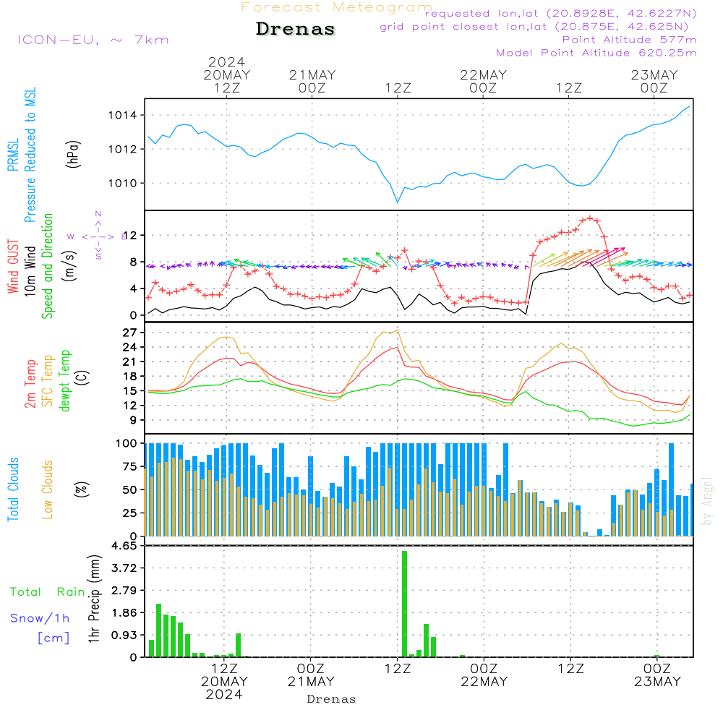
Task: Click the tallest green precipitation bar
Action: (x=404, y=604)
